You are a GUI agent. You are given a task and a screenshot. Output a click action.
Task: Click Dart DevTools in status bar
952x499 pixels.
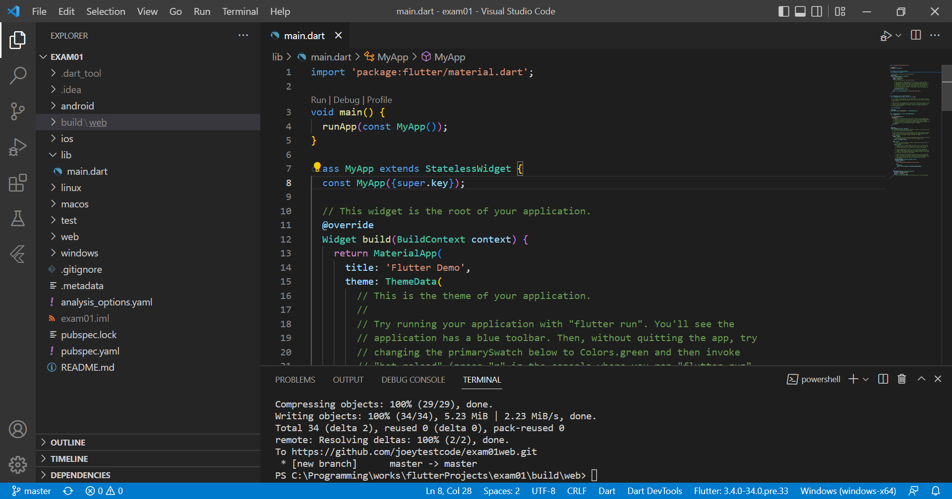[x=654, y=491]
